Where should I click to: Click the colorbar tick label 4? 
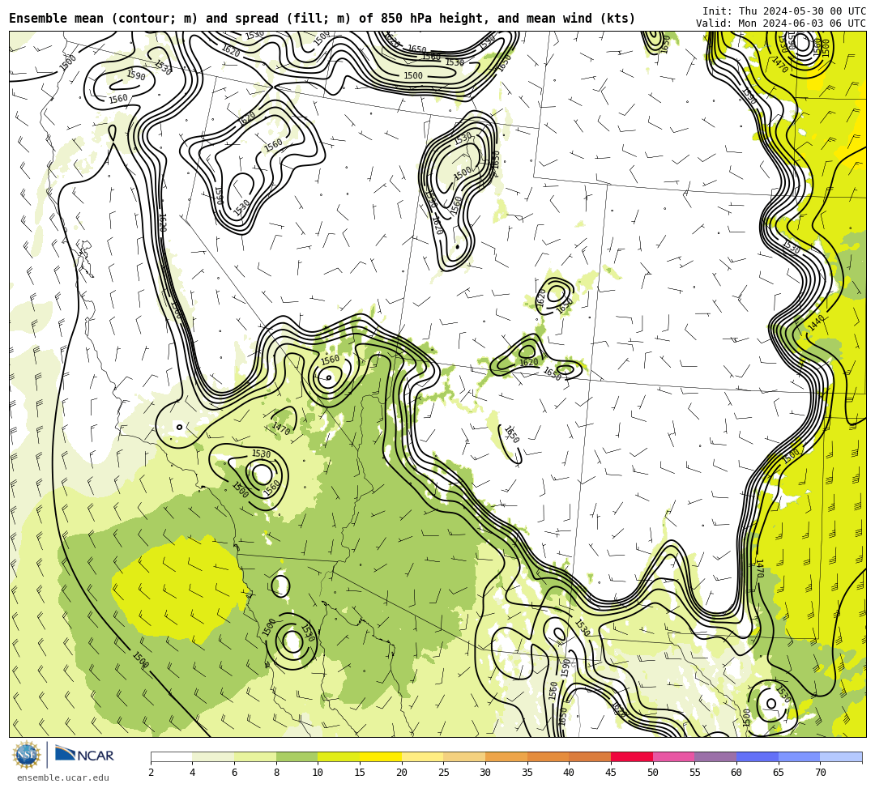coord(193,773)
